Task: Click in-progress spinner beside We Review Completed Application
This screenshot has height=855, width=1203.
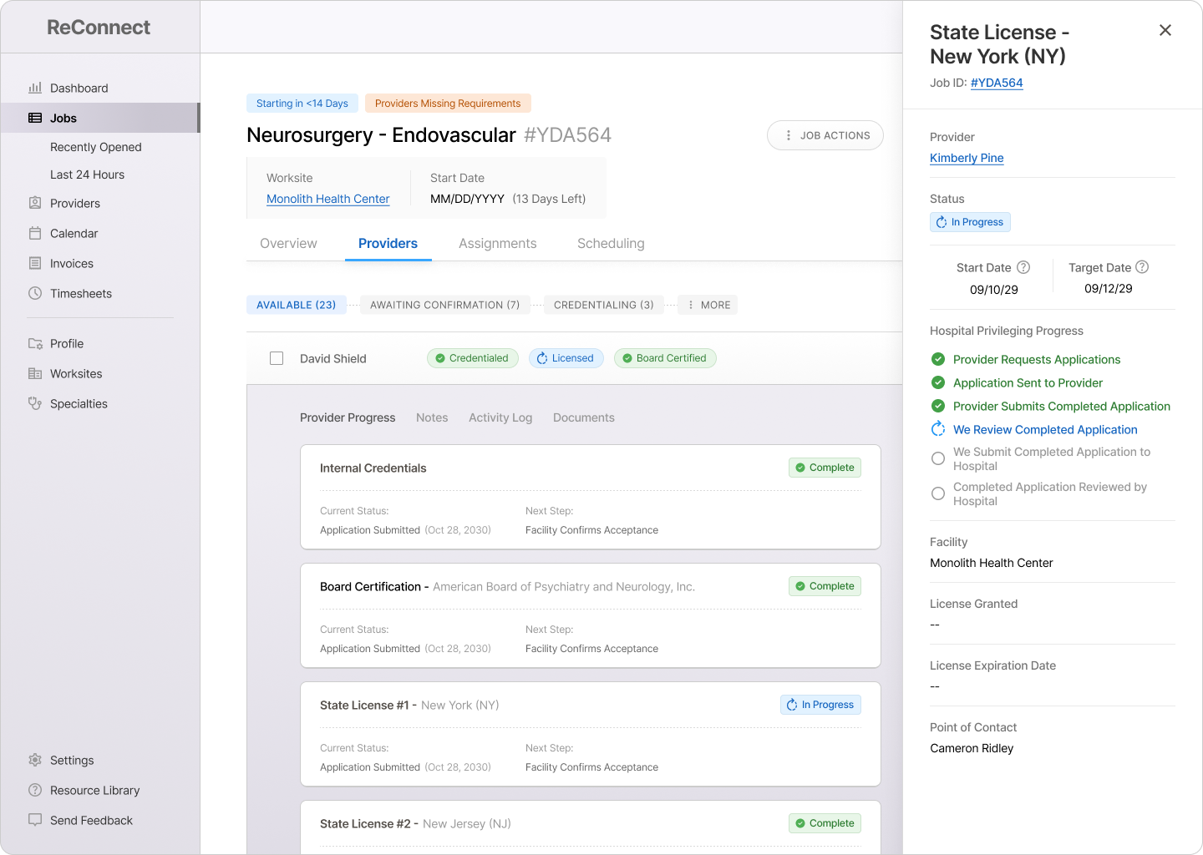Action: pyautogui.click(x=938, y=429)
